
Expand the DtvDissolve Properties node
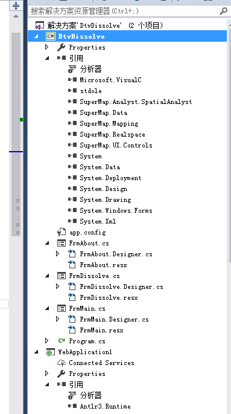(47, 47)
